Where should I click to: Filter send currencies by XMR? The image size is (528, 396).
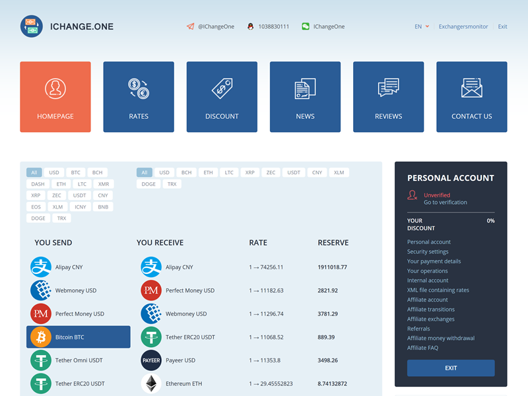[x=104, y=184]
